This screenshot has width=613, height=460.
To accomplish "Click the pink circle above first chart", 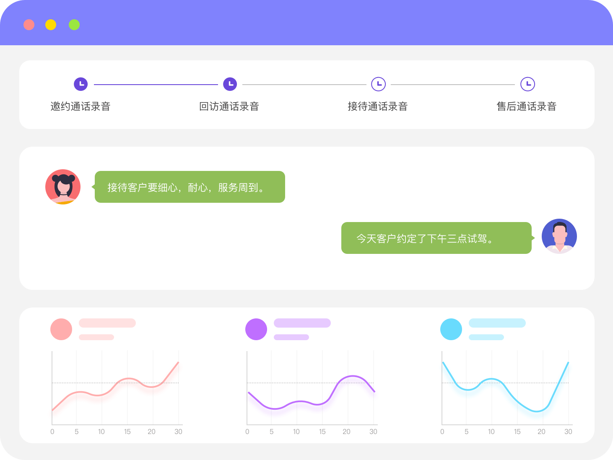I will (x=61, y=329).
